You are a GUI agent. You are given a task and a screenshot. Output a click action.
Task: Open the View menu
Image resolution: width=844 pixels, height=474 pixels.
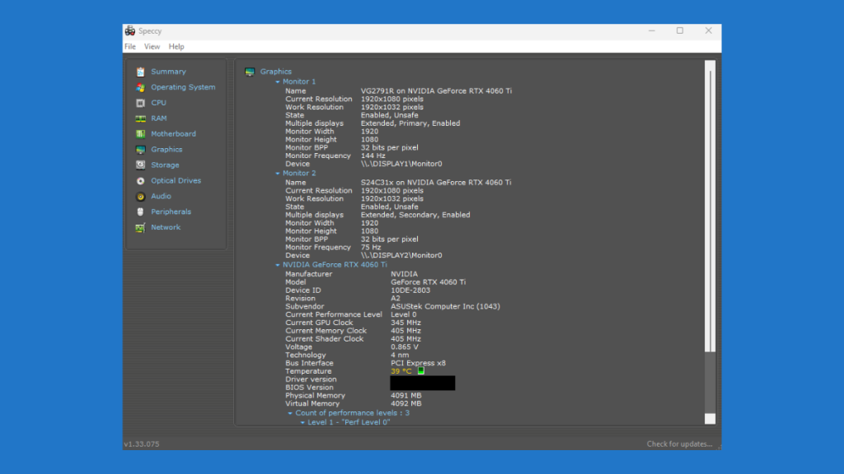(x=152, y=47)
